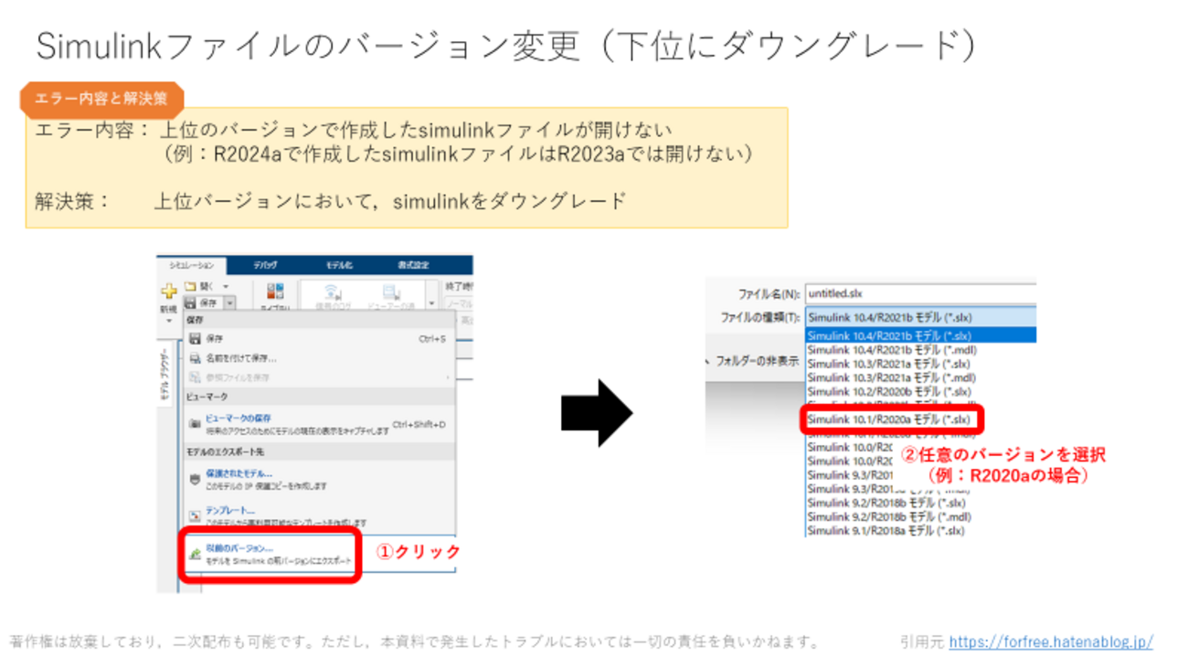Select Simulink 10.3/R2021a モデル (*.mdl)

pos(892,377)
